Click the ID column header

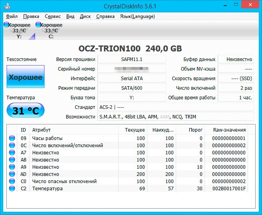click(x=24, y=130)
